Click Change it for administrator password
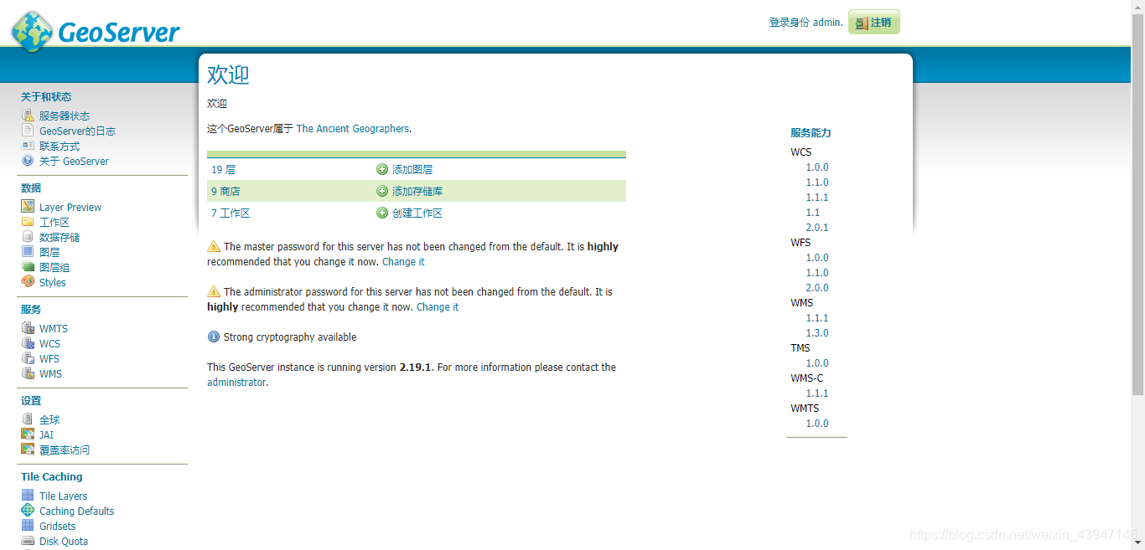Viewport: 1145px width, 550px height. (438, 307)
